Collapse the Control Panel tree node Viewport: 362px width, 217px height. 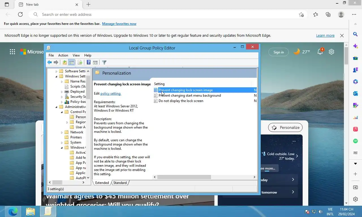click(x=62, y=112)
